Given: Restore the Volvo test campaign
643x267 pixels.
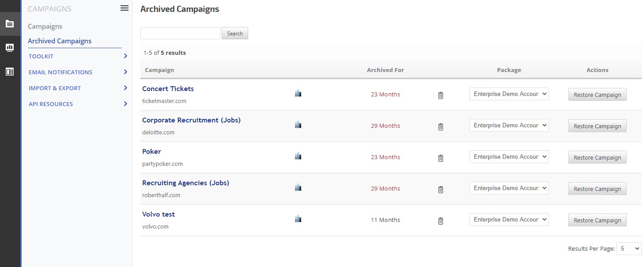Looking at the screenshot, I should click(x=597, y=220).
